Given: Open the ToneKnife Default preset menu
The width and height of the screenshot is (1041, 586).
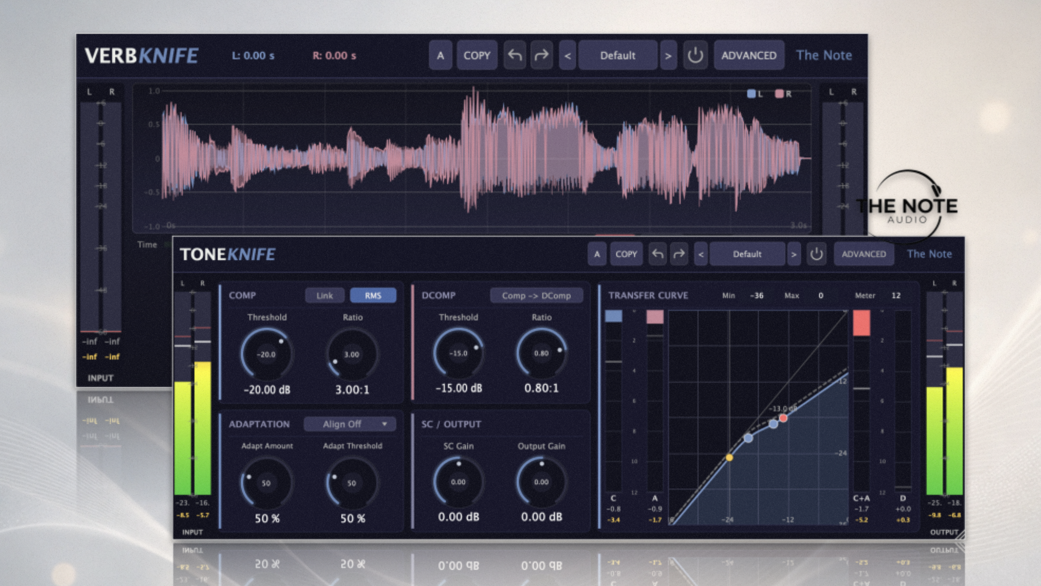Looking at the screenshot, I should click(x=747, y=254).
